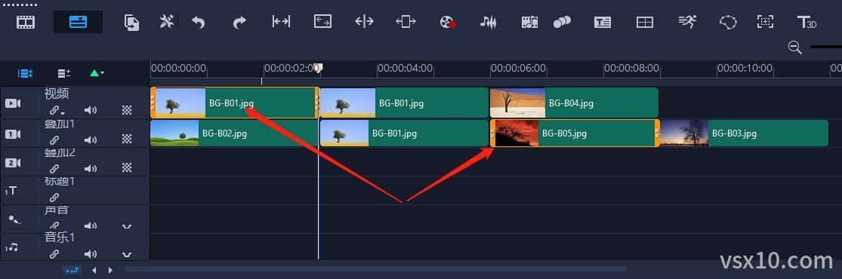
Task: Select the Timeline view button
Action: 78,22
